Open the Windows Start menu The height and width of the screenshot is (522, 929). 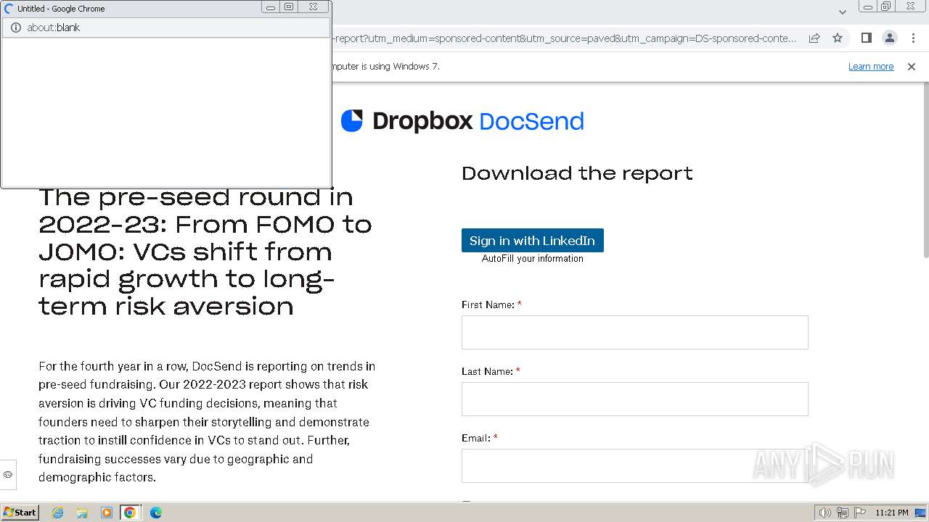click(x=20, y=513)
